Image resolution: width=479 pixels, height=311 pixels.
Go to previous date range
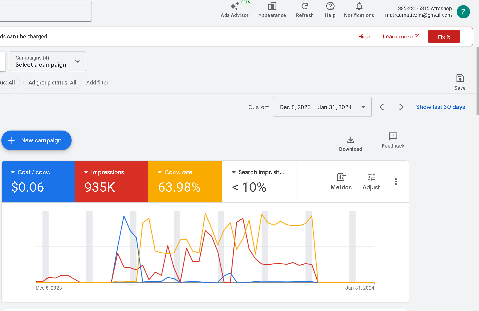pos(382,107)
